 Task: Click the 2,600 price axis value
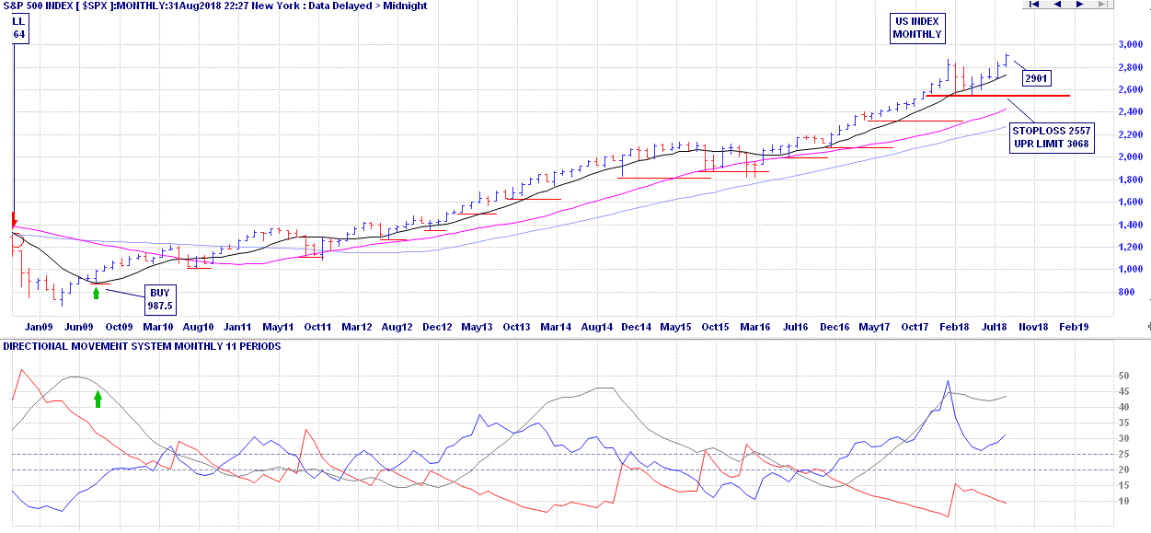pos(1129,90)
